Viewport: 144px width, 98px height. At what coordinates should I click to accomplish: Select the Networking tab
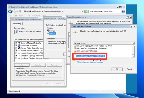pyautogui.click(x=17, y=24)
